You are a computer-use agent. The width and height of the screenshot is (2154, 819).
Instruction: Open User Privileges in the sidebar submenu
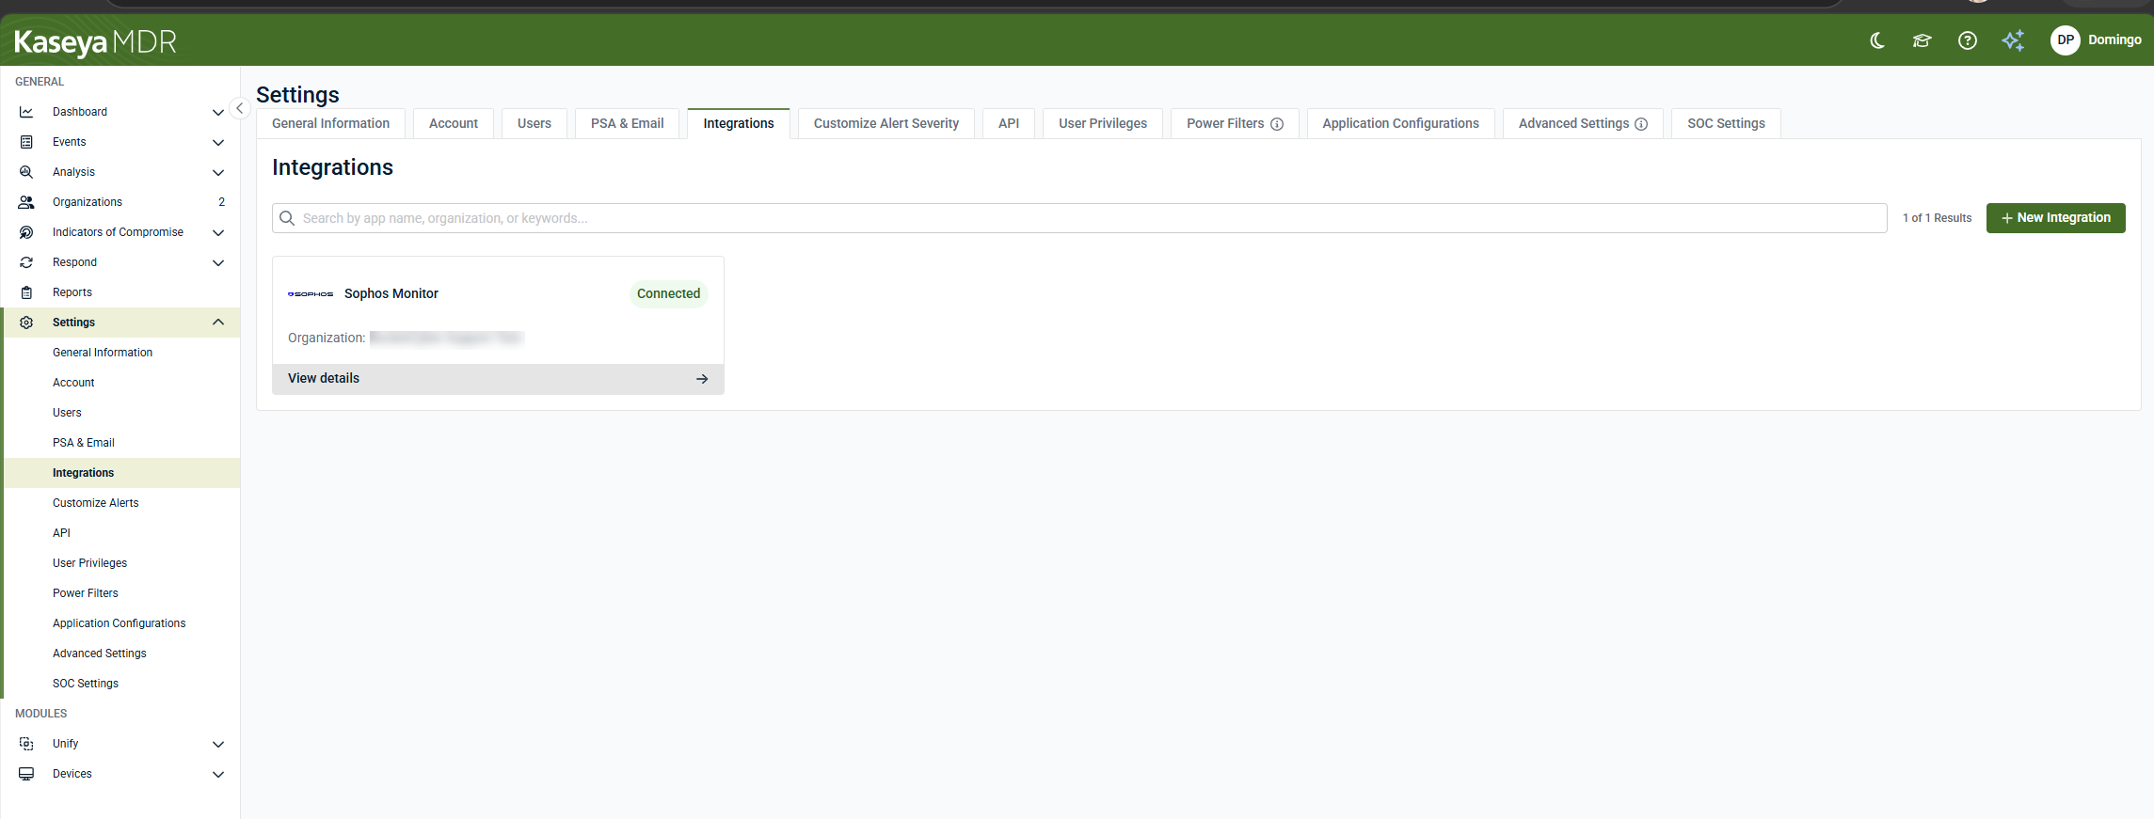pyautogui.click(x=120, y=563)
